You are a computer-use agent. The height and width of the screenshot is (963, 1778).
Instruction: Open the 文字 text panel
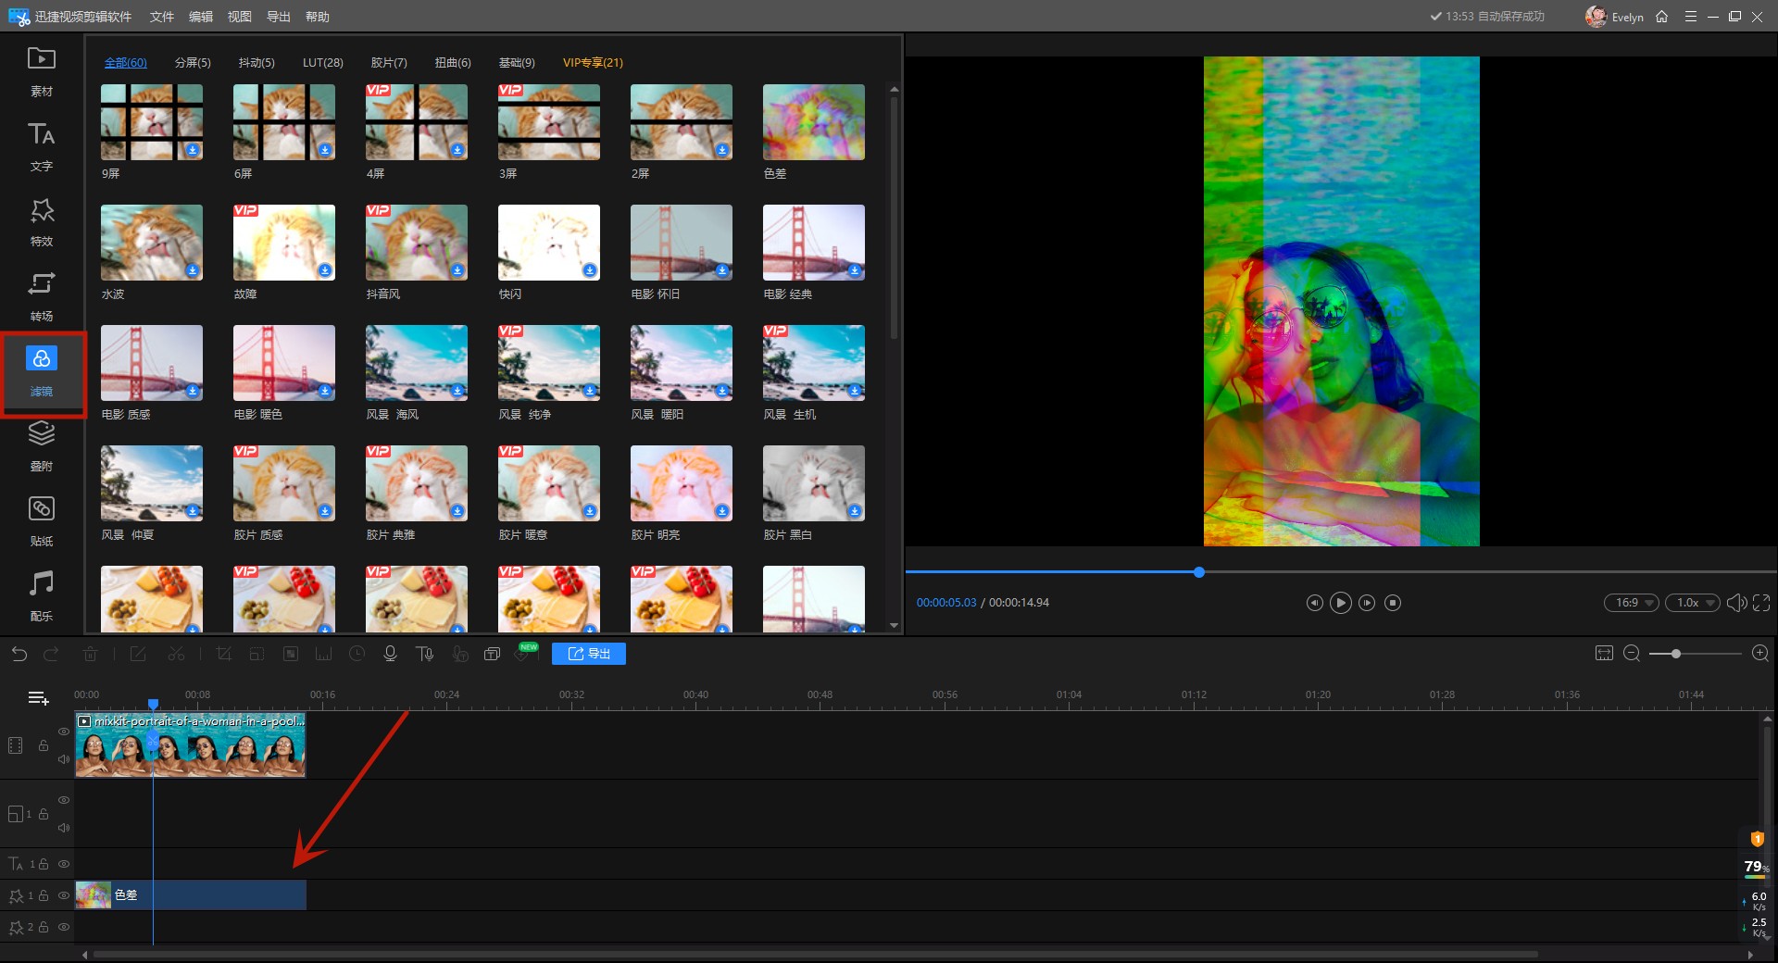pyautogui.click(x=41, y=145)
